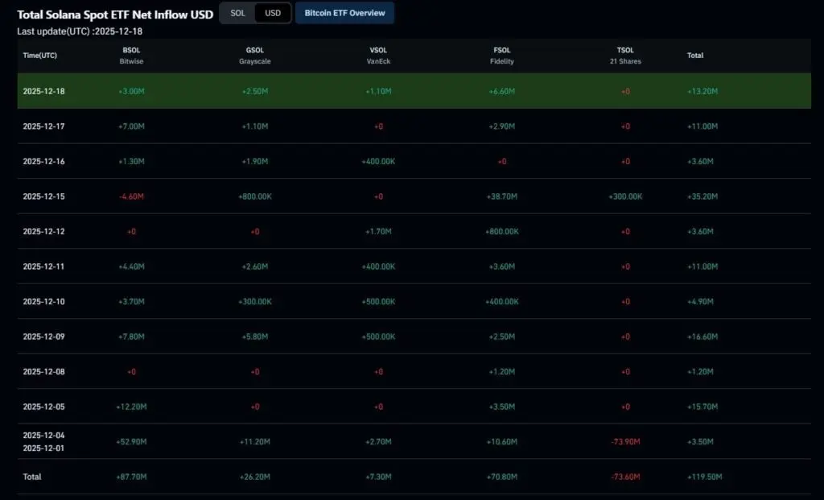Click Fidelity's +38.70M inflow value
The height and width of the screenshot is (500, 824).
point(501,196)
